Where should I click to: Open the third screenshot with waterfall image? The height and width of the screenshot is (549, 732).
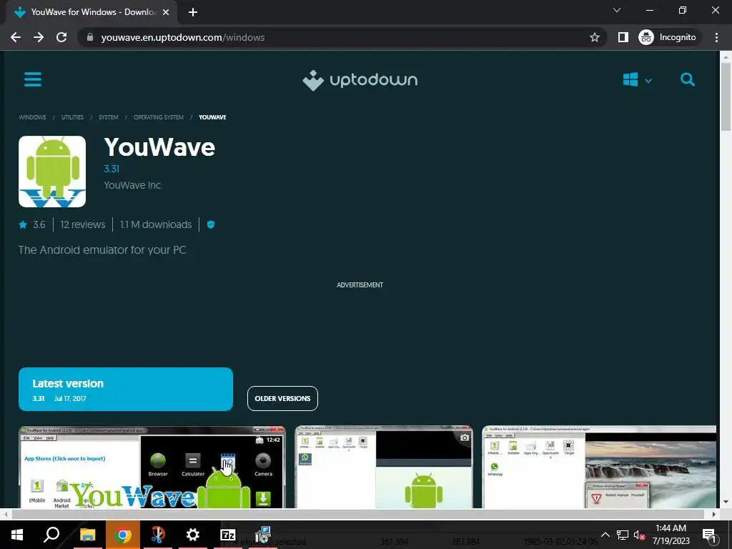click(599, 467)
